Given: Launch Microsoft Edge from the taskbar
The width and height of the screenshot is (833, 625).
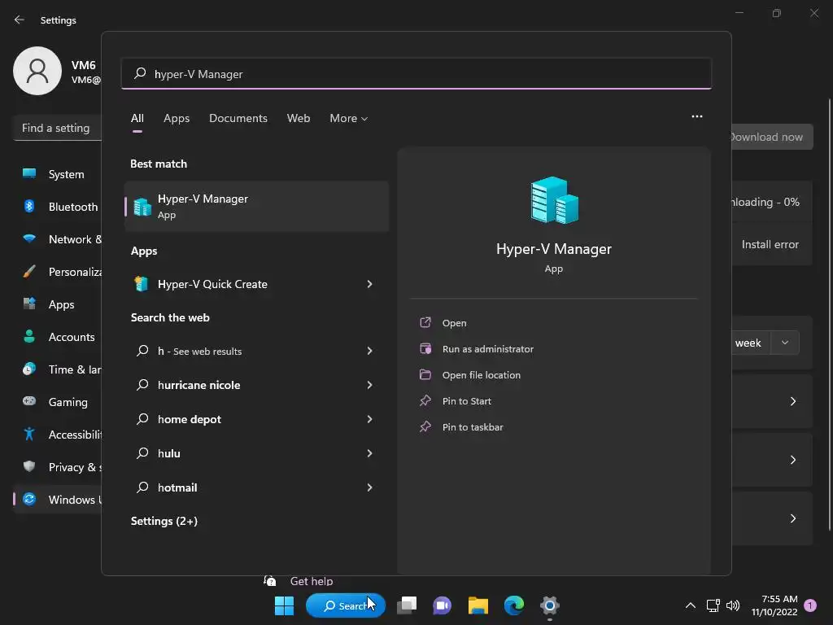Looking at the screenshot, I should pyautogui.click(x=514, y=605).
